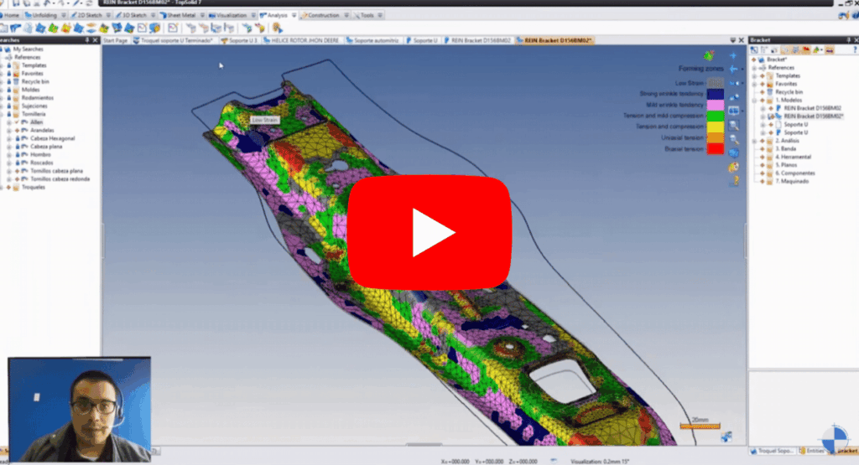Viewport: 859px width, 465px height.
Task: Click the last gold-blue toolbar icon
Action: coord(277,28)
